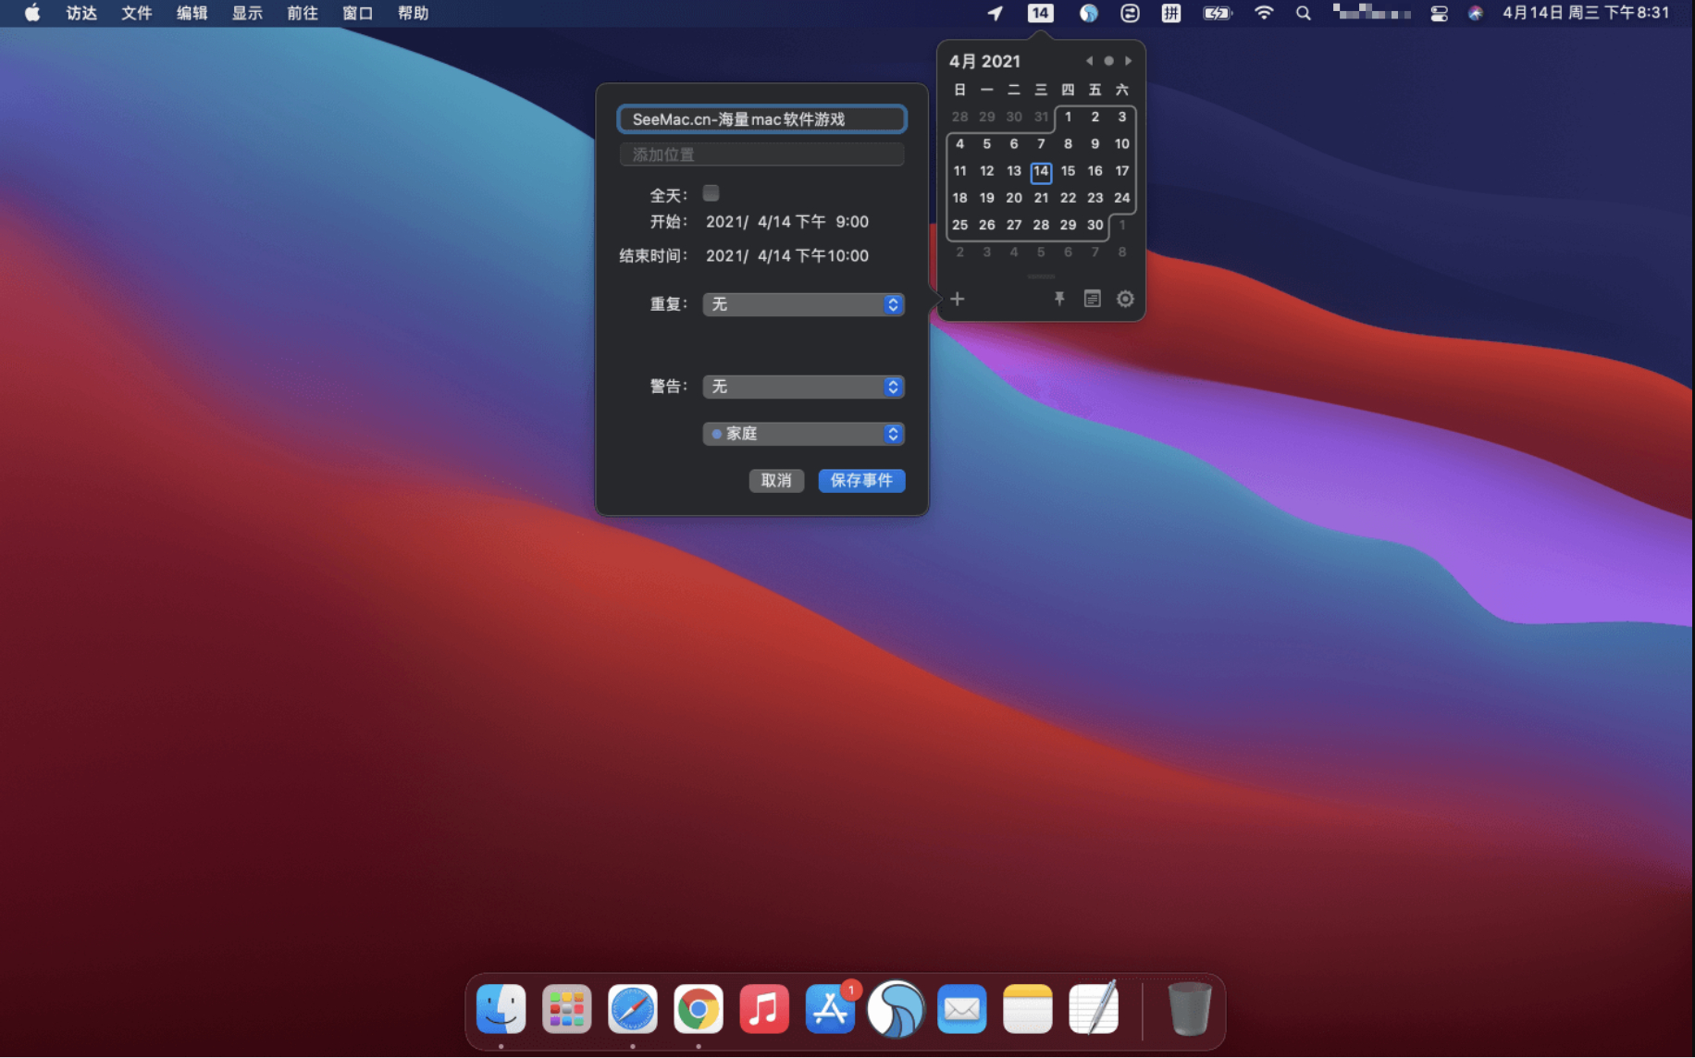Viewport: 1695px width, 1058px height.
Task: Open Spotlight search magnifier in menu bar
Action: point(1303,13)
